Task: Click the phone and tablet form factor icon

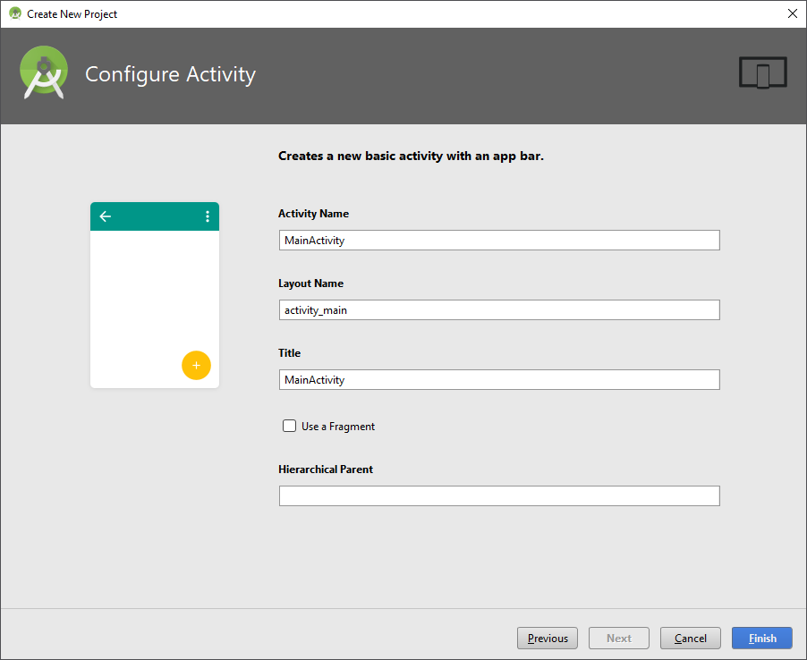Action: 763,72
